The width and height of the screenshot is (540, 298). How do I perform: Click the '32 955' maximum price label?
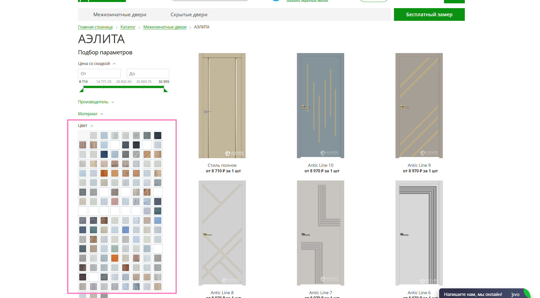[164, 81]
